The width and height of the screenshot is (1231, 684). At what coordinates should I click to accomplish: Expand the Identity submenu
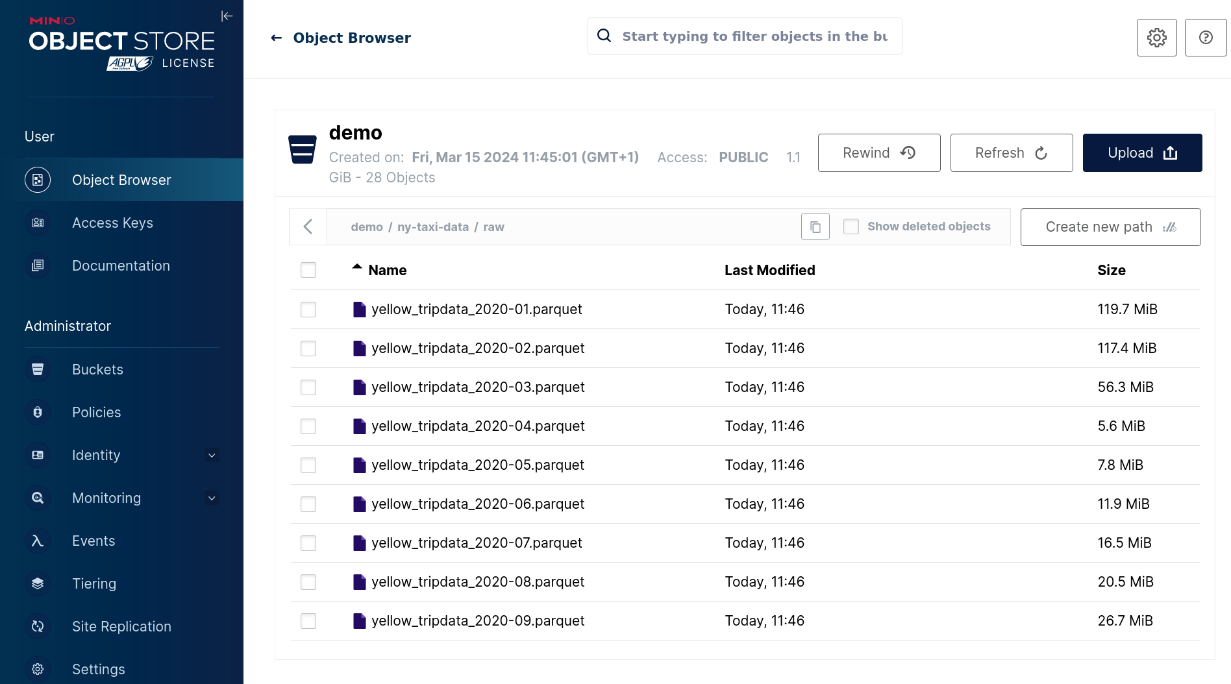coord(212,456)
